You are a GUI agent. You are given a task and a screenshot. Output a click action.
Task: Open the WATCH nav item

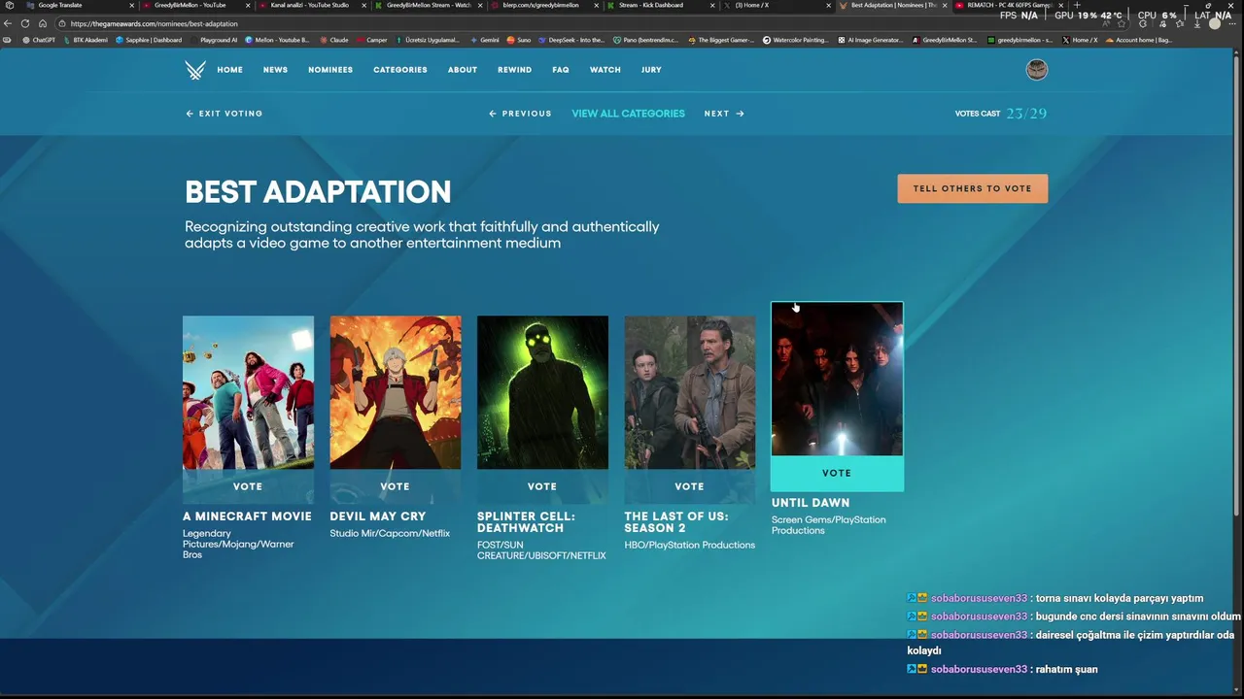coord(605,70)
